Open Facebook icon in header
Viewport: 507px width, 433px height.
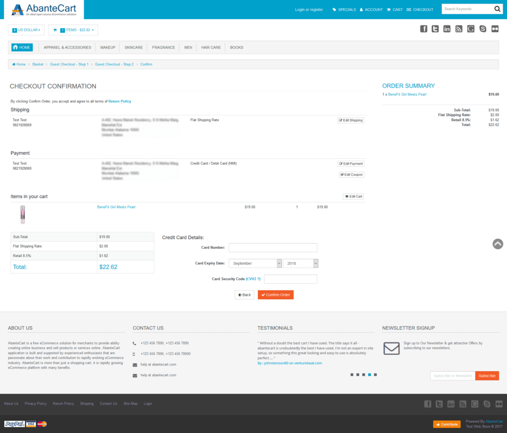tap(424, 29)
